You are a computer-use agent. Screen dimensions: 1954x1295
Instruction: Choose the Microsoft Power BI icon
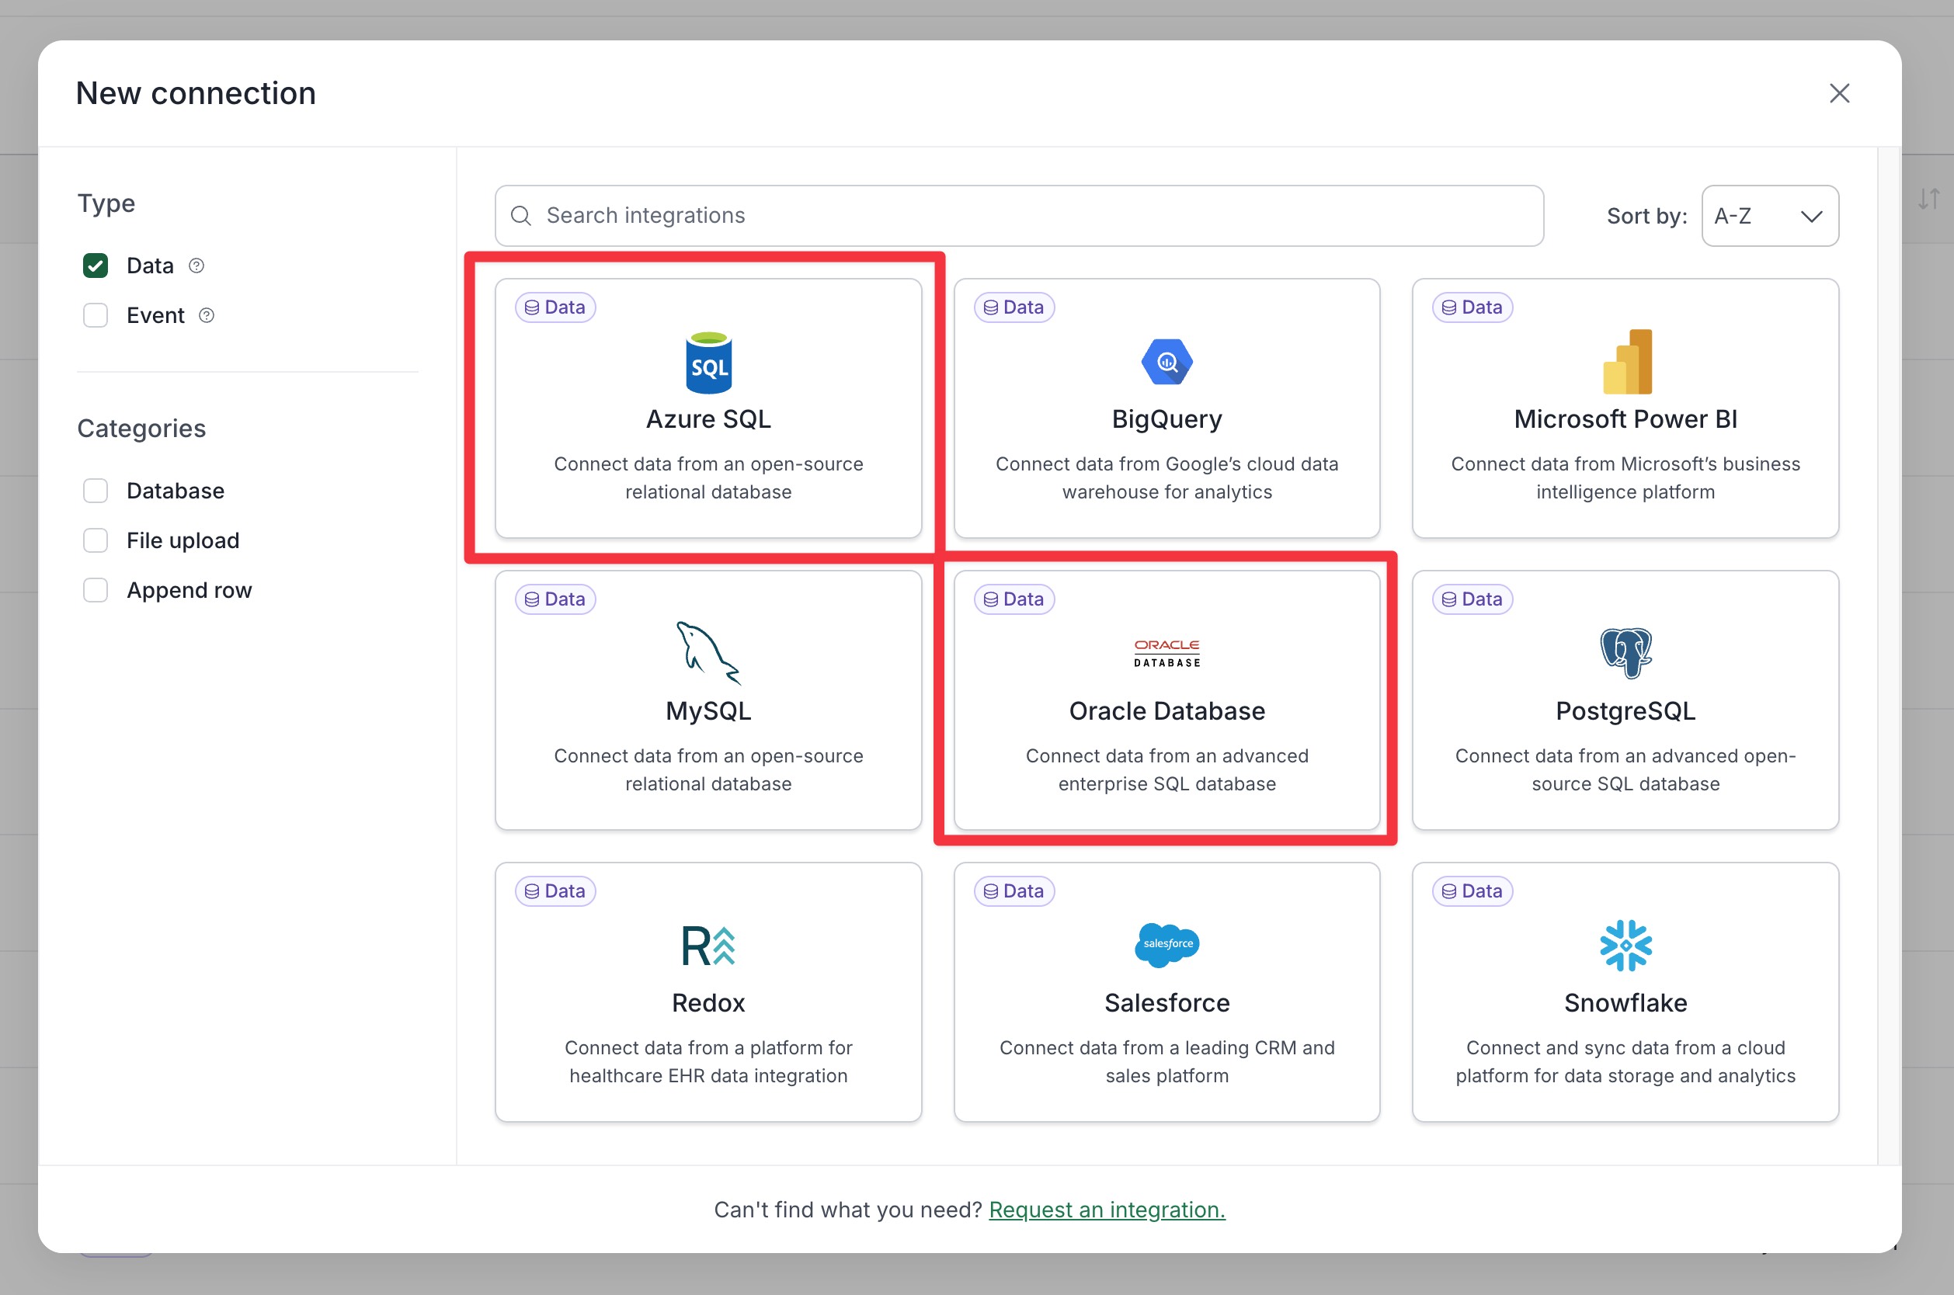pyautogui.click(x=1626, y=362)
